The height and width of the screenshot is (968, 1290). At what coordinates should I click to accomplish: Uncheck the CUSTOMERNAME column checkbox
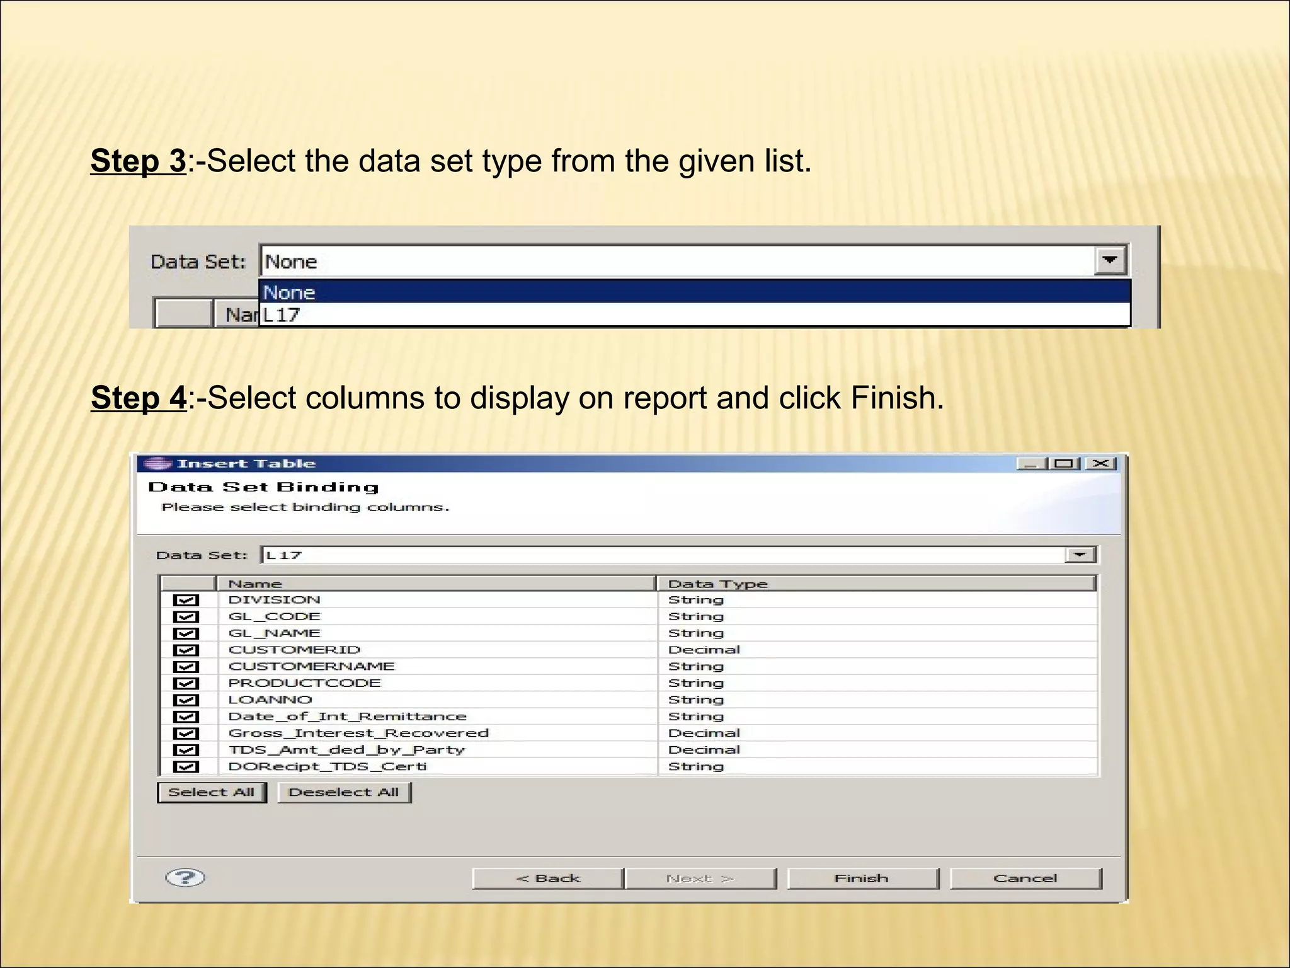pyautogui.click(x=186, y=667)
